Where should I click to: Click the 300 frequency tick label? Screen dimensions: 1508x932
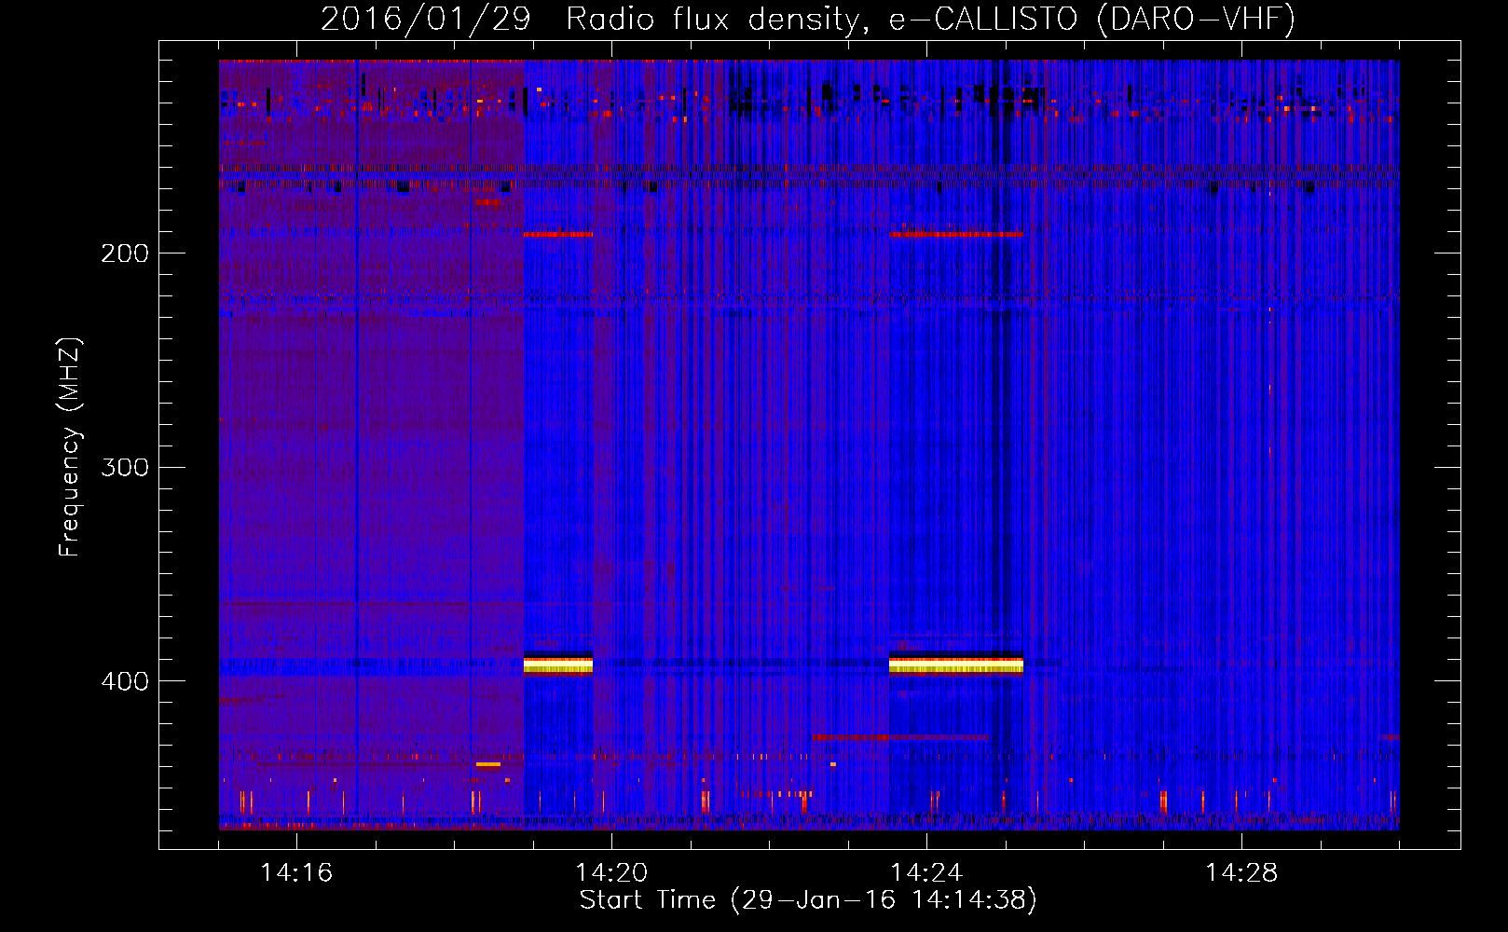pos(124,467)
